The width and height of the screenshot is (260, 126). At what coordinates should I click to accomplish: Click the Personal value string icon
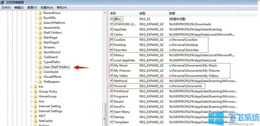[x=111, y=86]
